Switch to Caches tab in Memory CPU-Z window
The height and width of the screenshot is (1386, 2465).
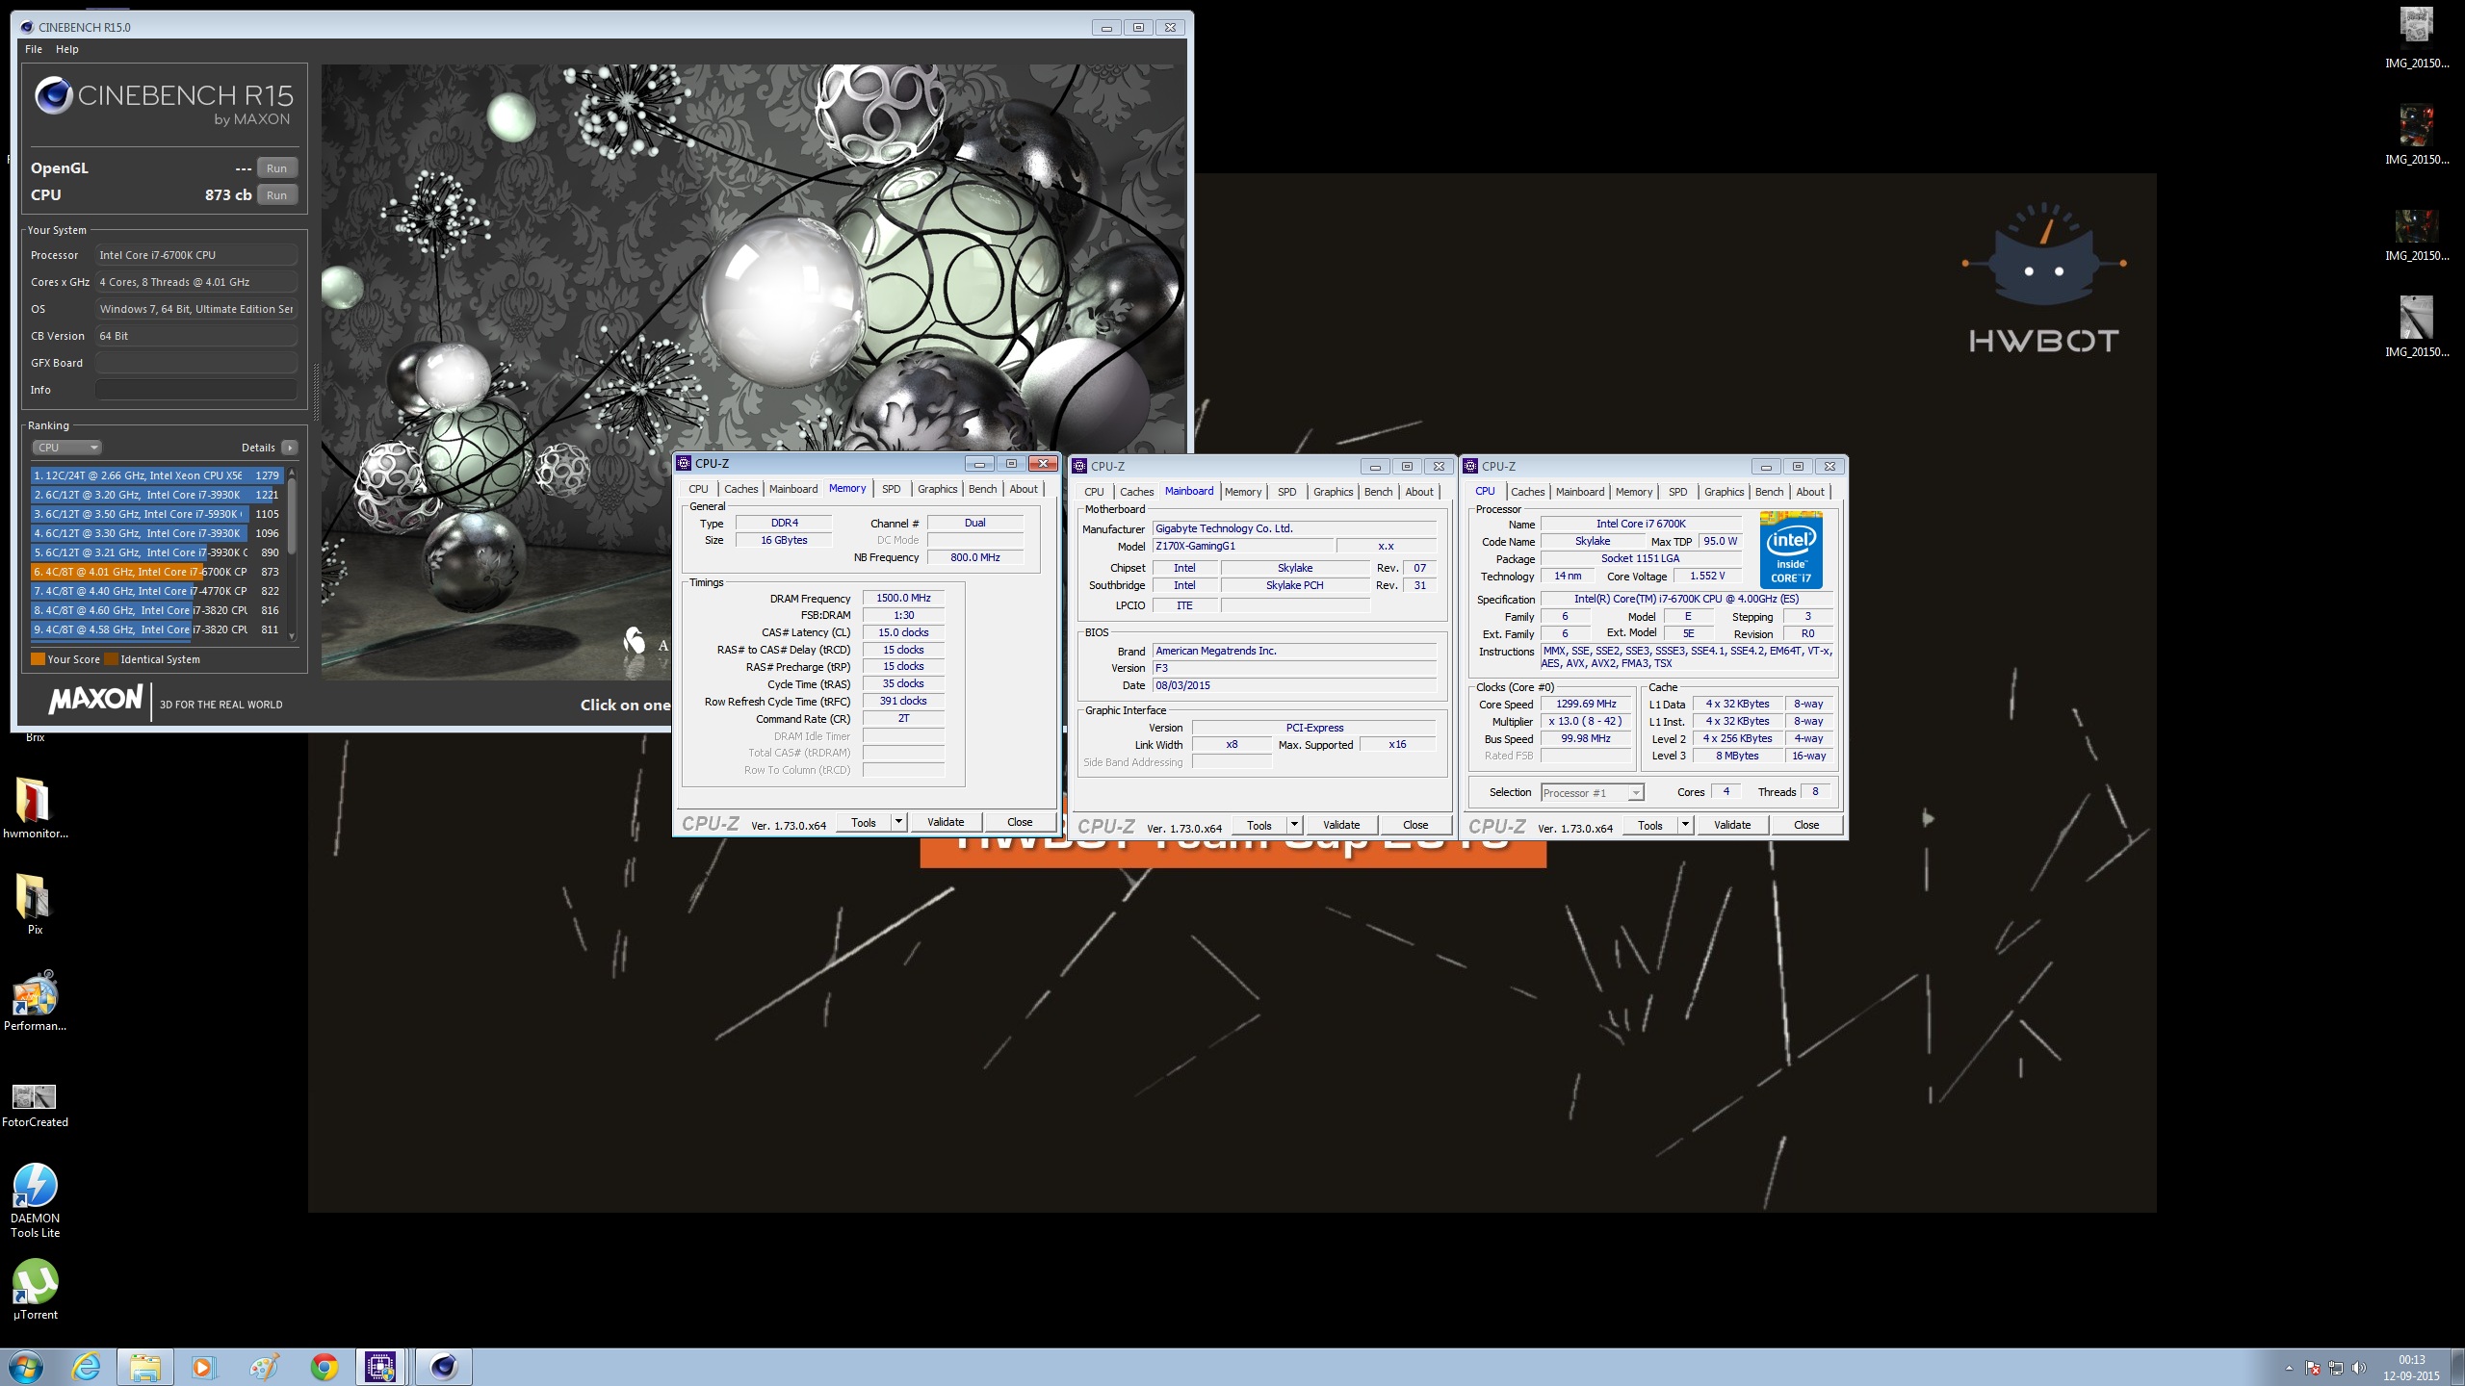pos(740,489)
